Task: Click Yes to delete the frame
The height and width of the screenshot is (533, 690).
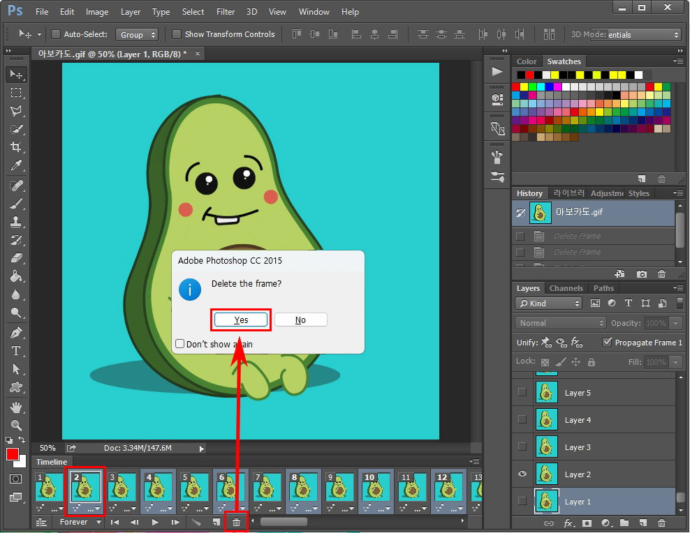Action: (x=241, y=320)
